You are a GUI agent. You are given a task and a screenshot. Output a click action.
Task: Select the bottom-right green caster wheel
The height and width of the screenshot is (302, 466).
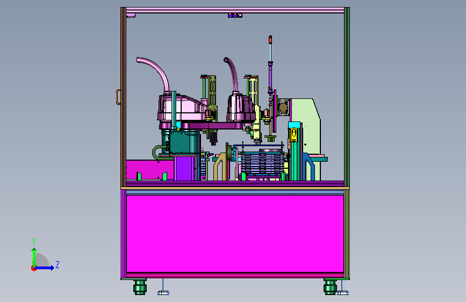tap(330, 287)
